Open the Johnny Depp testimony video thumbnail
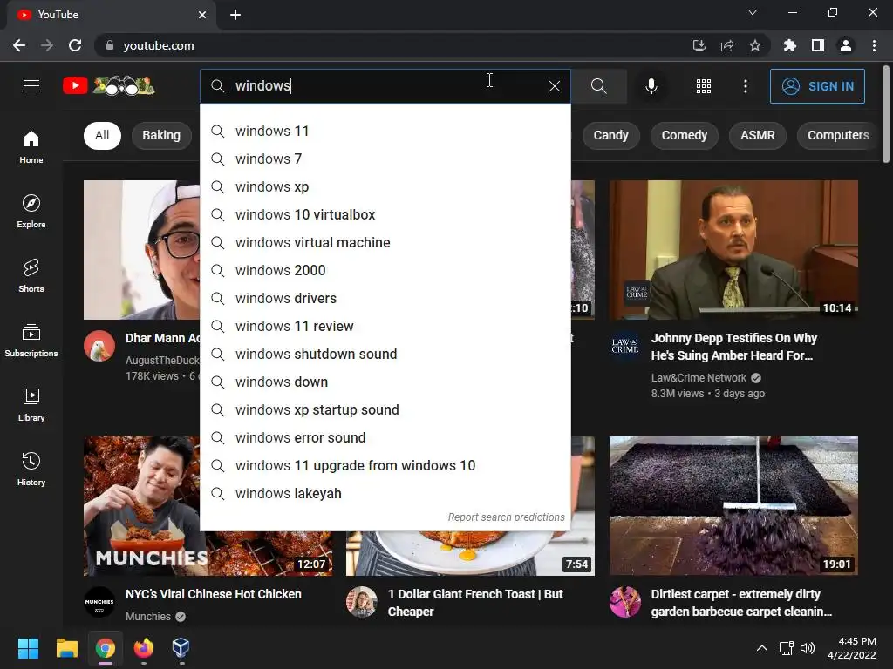The image size is (893, 669). pos(733,250)
